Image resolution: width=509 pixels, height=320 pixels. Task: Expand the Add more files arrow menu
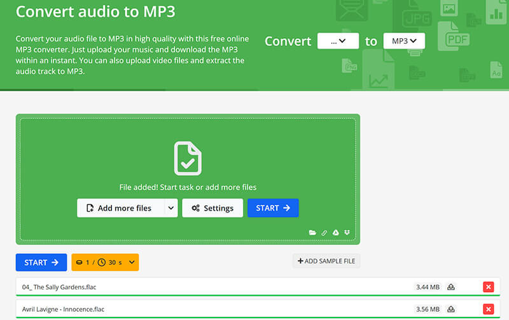pyautogui.click(x=171, y=208)
